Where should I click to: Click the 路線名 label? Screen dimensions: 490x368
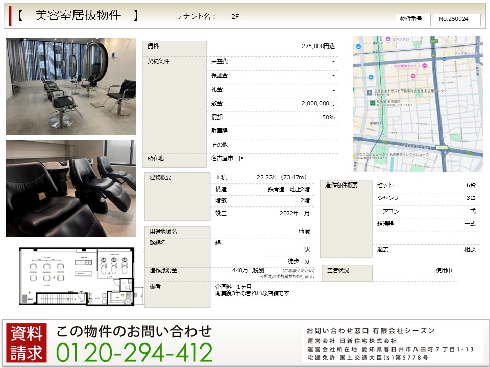coord(158,243)
